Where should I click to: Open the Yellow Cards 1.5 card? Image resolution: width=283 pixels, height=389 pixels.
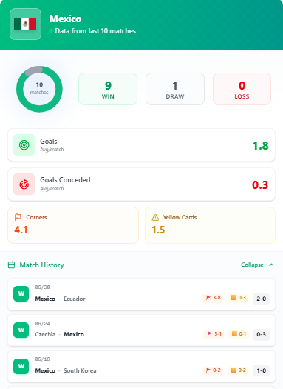[x=210, y=225]
